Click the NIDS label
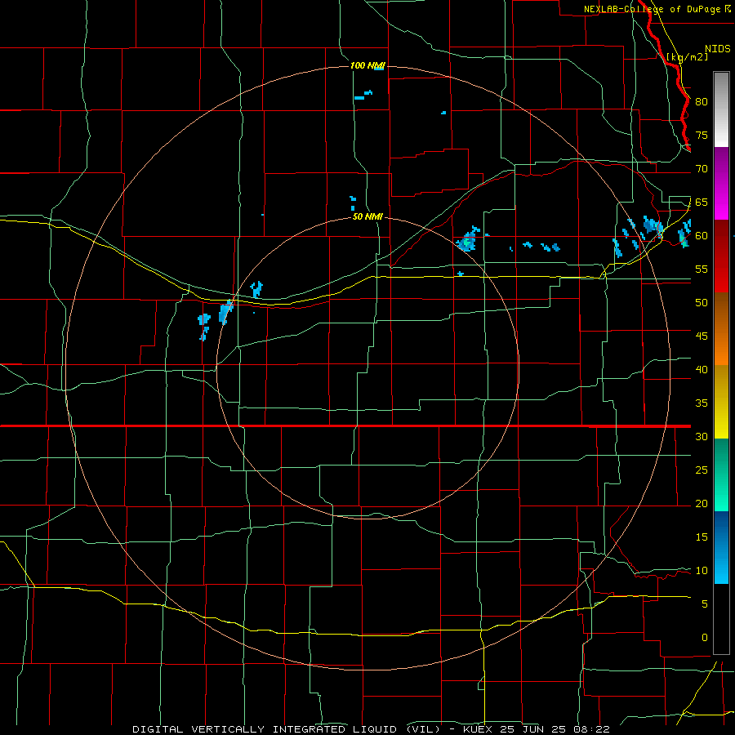This screenshot has width=735, height=735. pyautogui.click(x=718, y=48)
